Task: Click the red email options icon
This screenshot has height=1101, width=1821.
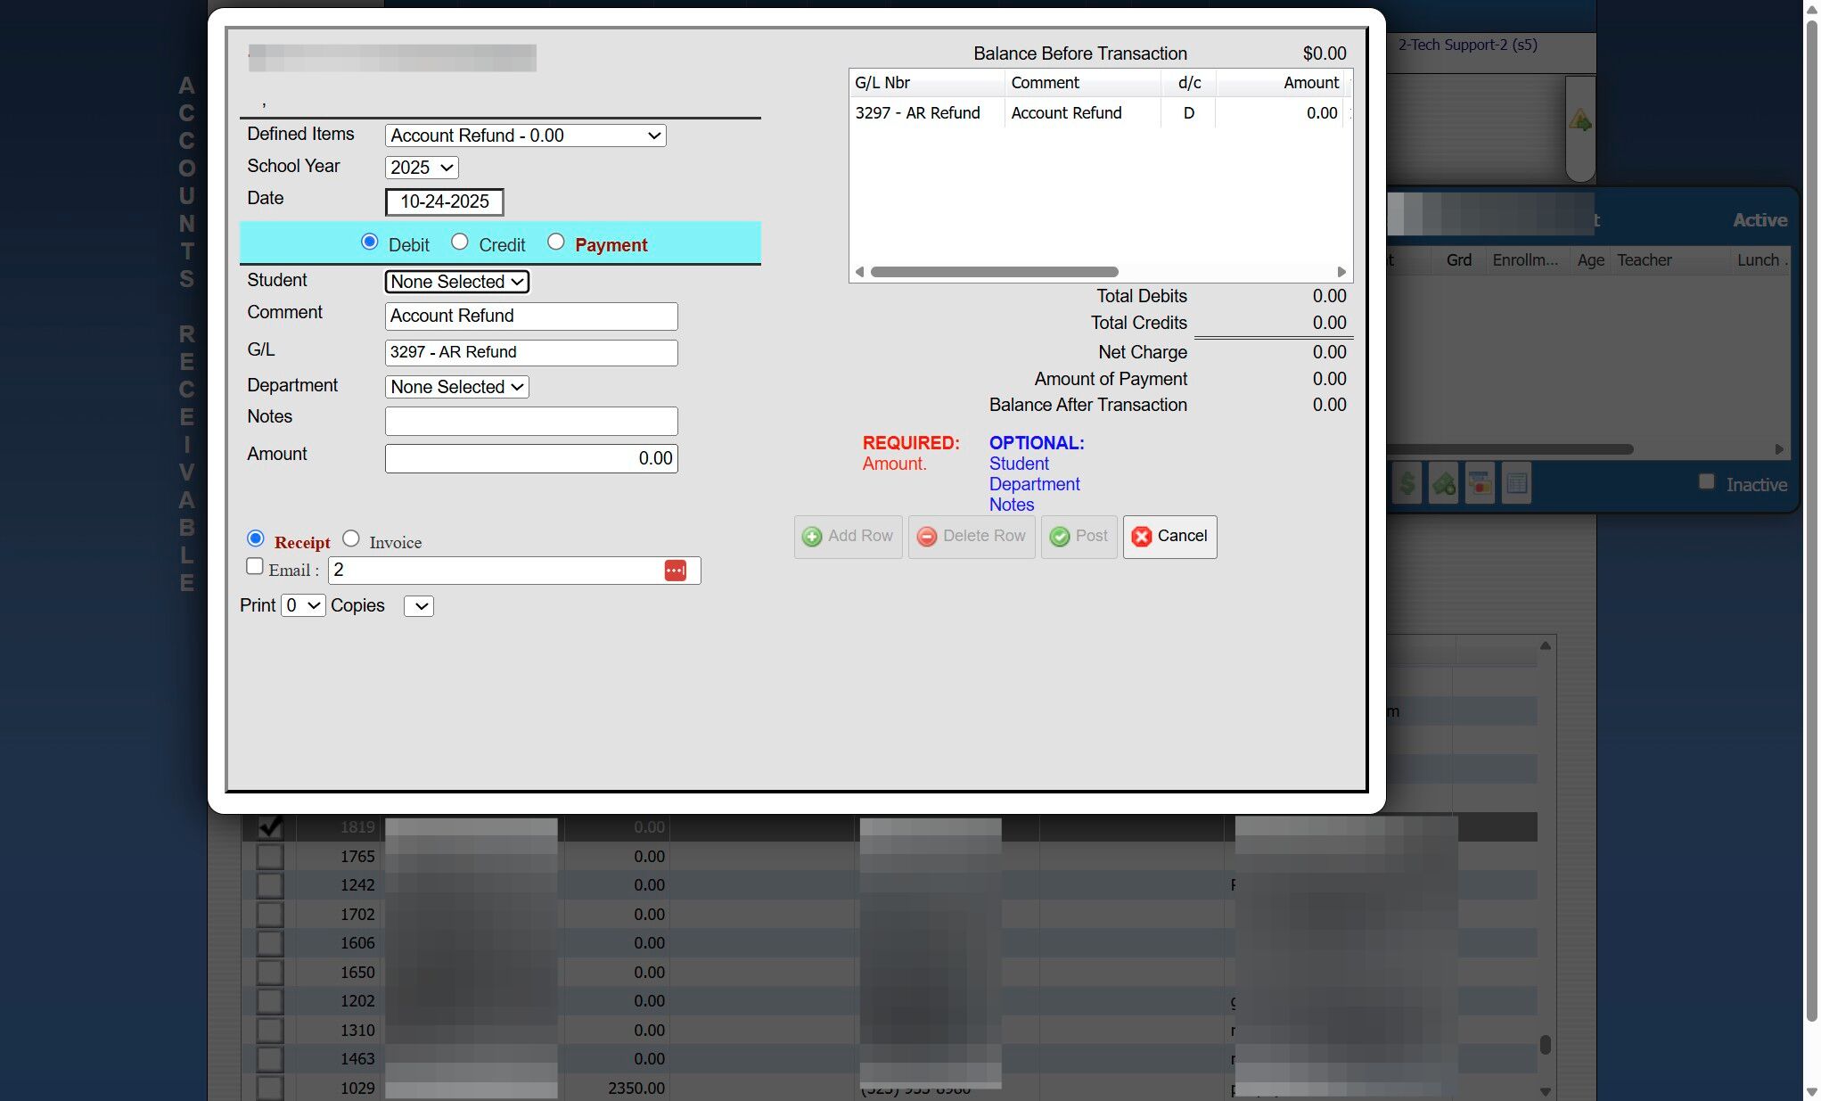Action: [675, 571]
